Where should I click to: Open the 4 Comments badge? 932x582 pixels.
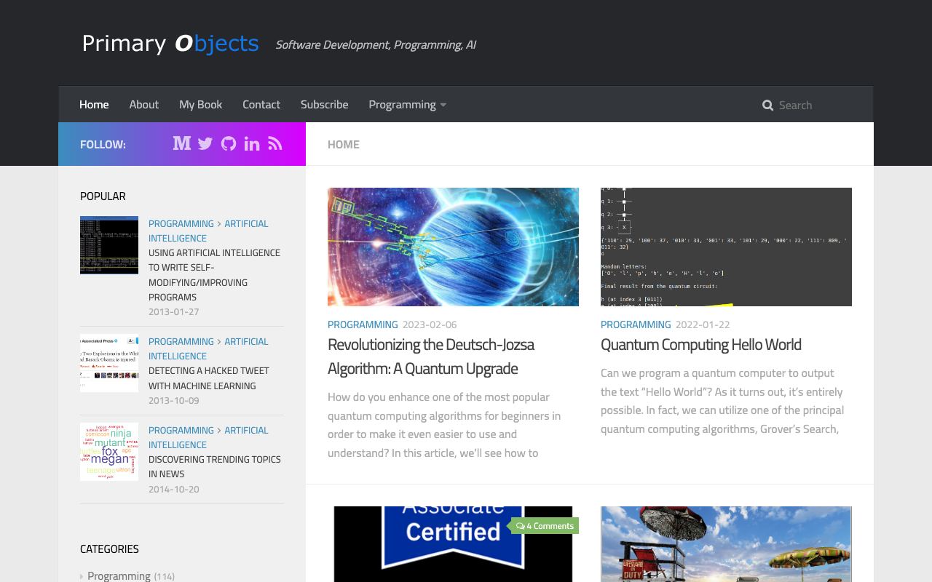(x=545, y=525)
